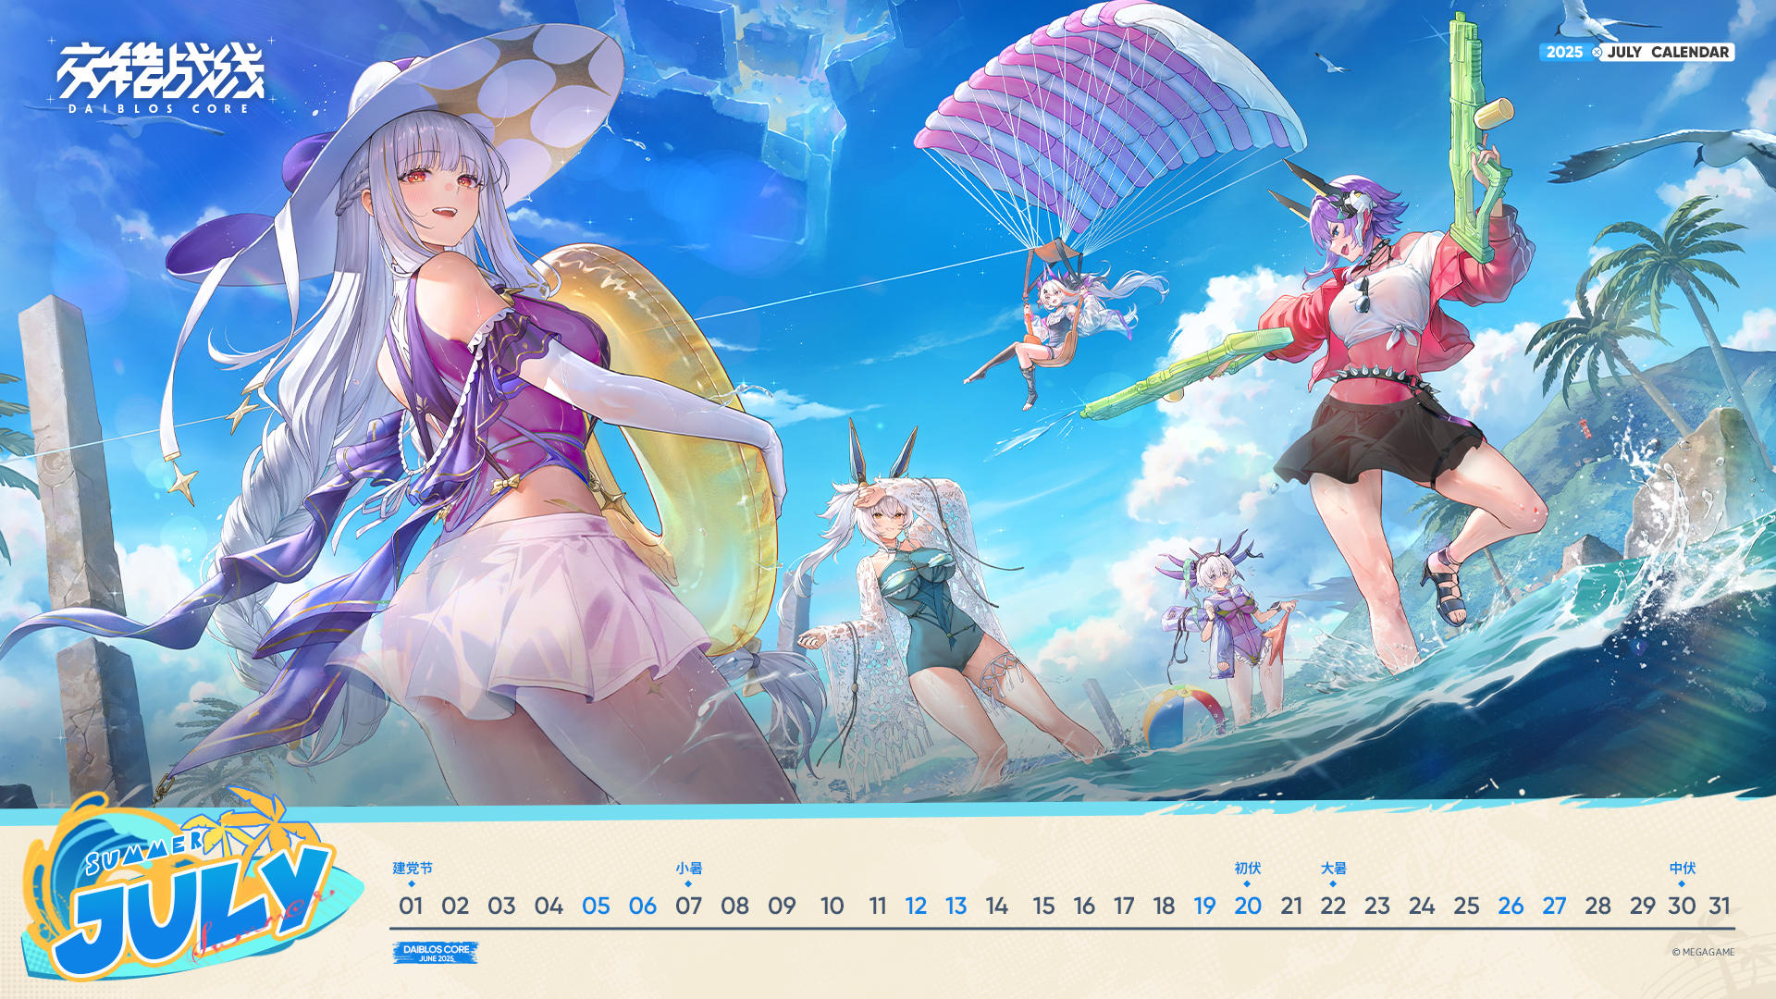1776x999 pixels.
Task: Click the © MEGAGAME copyright text
Action: click(x=1703, y=952)
